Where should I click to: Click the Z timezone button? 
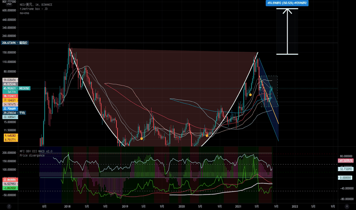tap(9, 206)
